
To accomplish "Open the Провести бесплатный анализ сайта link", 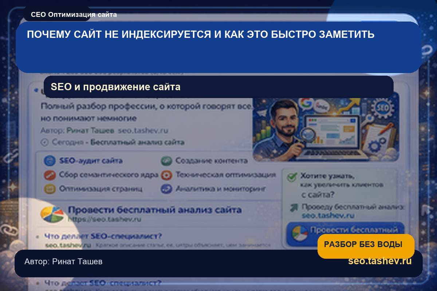I will click(x=154, y=210).
